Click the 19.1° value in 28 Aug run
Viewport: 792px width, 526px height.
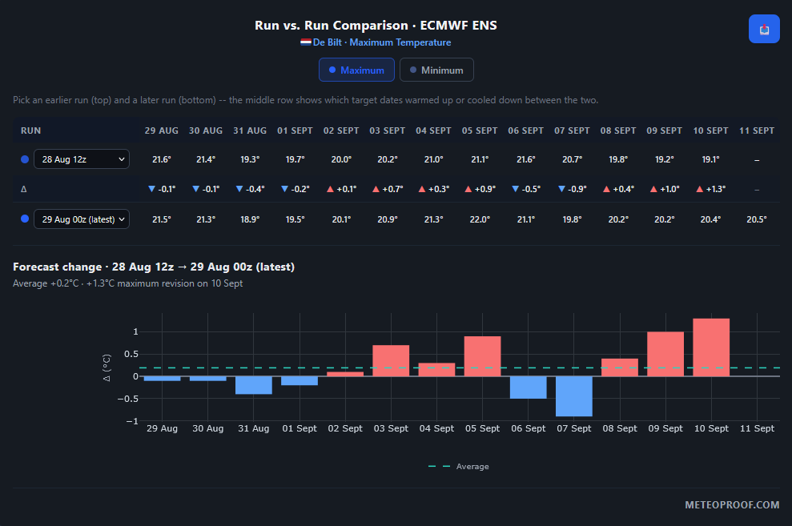coord(710,159)
